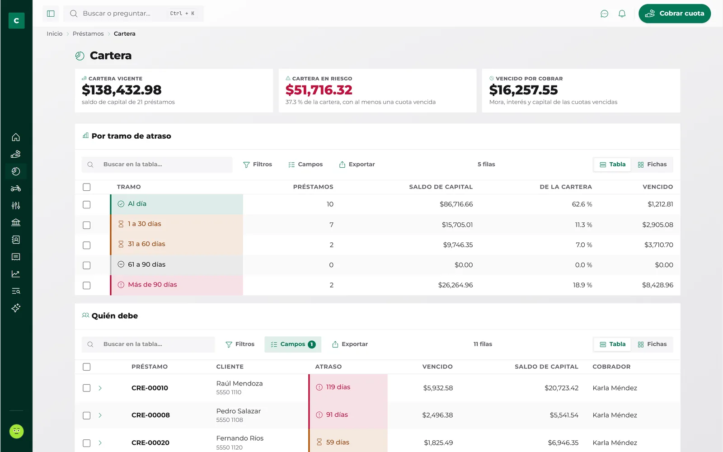723x452 pixels.
Task: Click the Buscar o preguntar search box
Action: pyautogui.click(x=133, y=14)
